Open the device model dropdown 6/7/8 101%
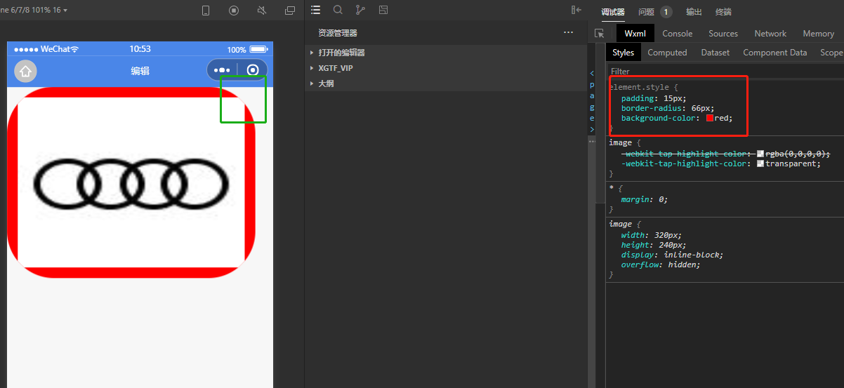Screen dimensions: 844x388 click(34, 11)
